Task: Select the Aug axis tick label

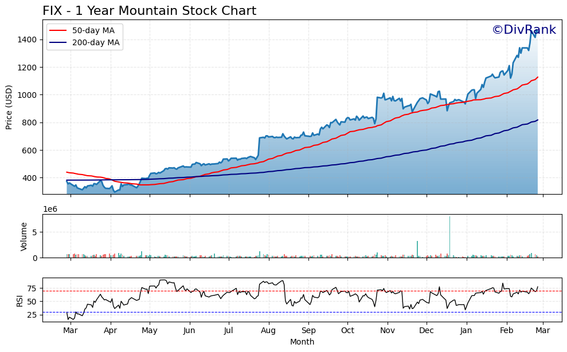Action: [x=269, y=331]
